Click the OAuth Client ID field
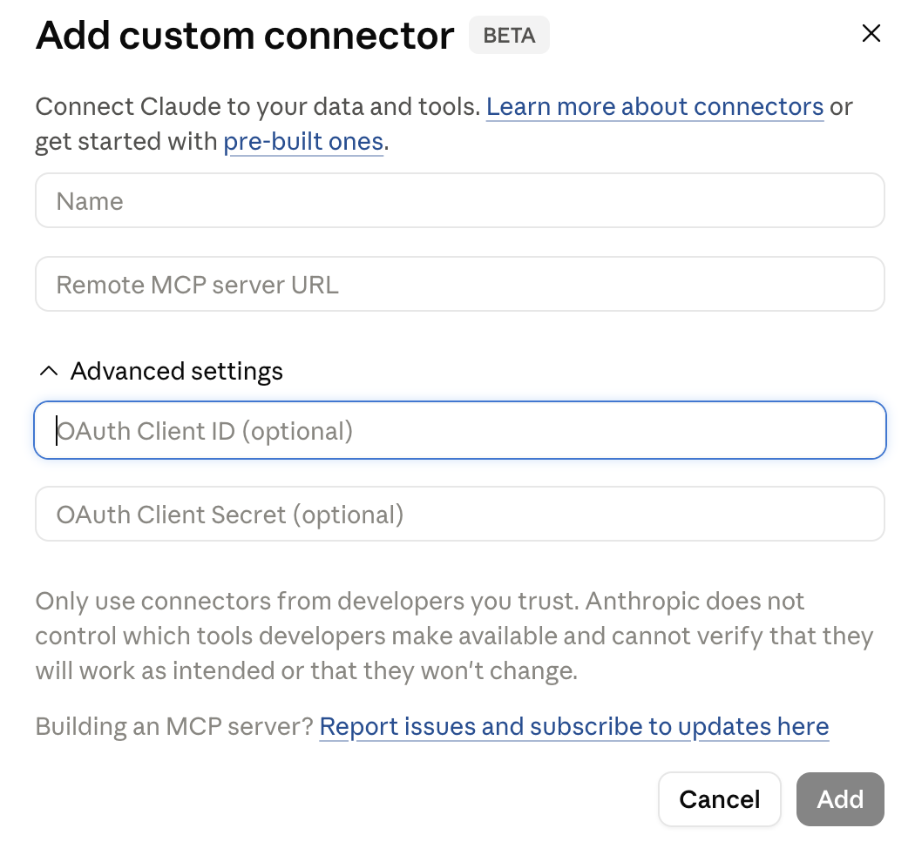Screen dimensions: 915x855 [460, 430]
